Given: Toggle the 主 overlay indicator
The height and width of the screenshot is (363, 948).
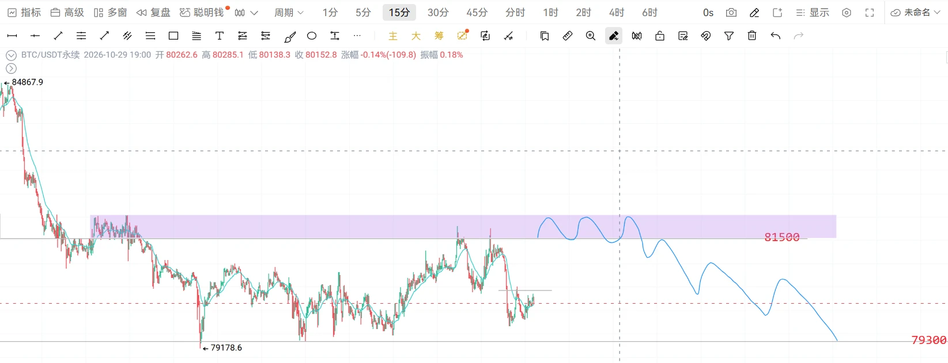Looking at the screenshot, I should coord(393,36).
